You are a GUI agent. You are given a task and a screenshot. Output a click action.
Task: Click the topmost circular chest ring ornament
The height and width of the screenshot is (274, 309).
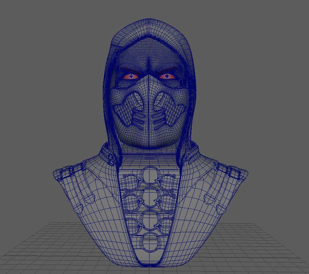pyautogui.click(x=150, y=175)
